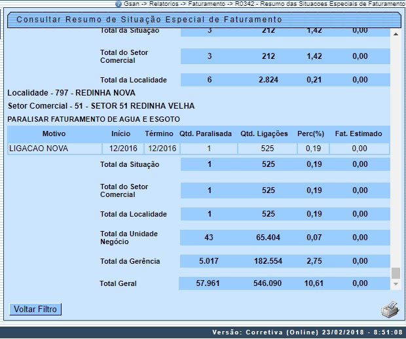Click Total da Gerência value 5.017

point(209,261)
